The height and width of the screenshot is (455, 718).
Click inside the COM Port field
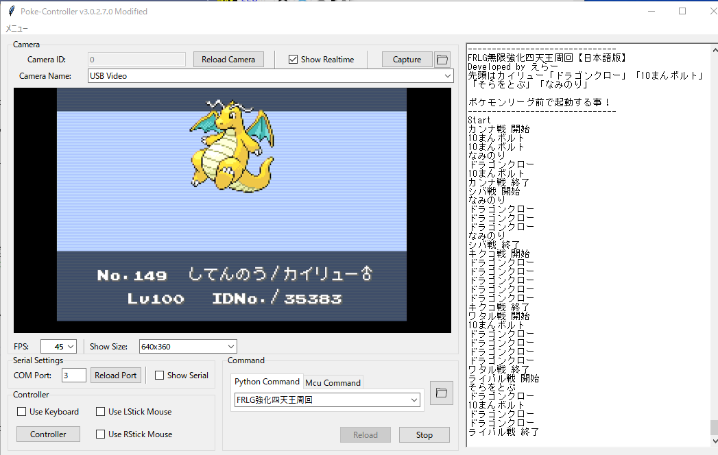coord(73,375)
